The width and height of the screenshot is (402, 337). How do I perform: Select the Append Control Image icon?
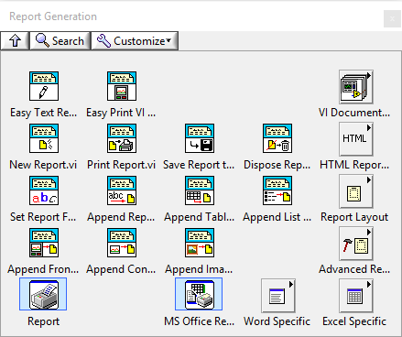pos(122,243)
